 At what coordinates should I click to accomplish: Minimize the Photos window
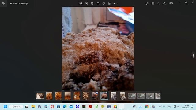click(x=179, y=2)
